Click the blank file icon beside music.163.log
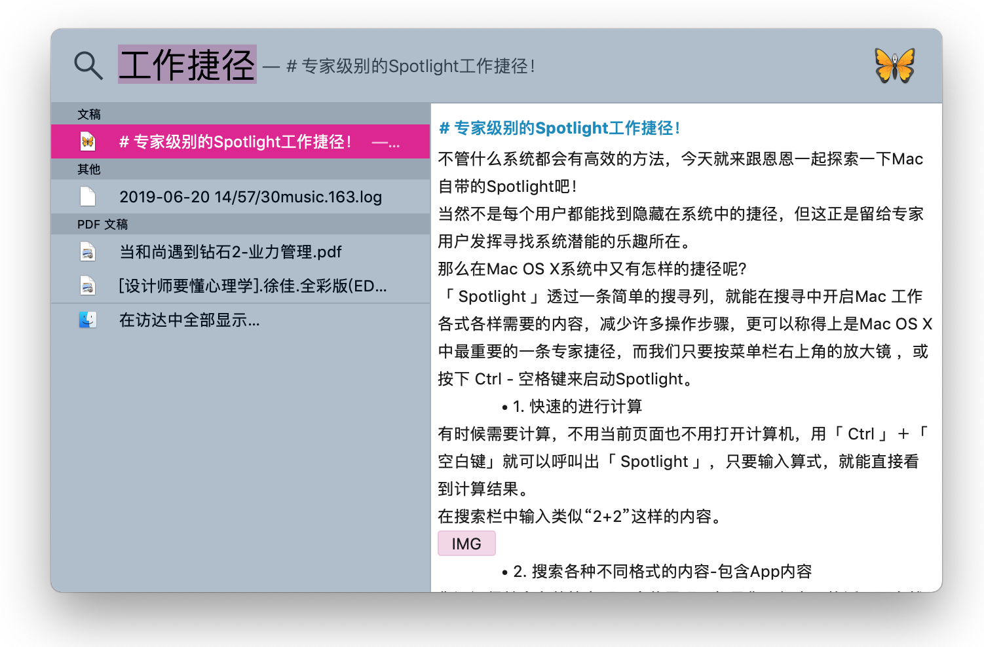This screenshot has height=647, width=984. 88,196
